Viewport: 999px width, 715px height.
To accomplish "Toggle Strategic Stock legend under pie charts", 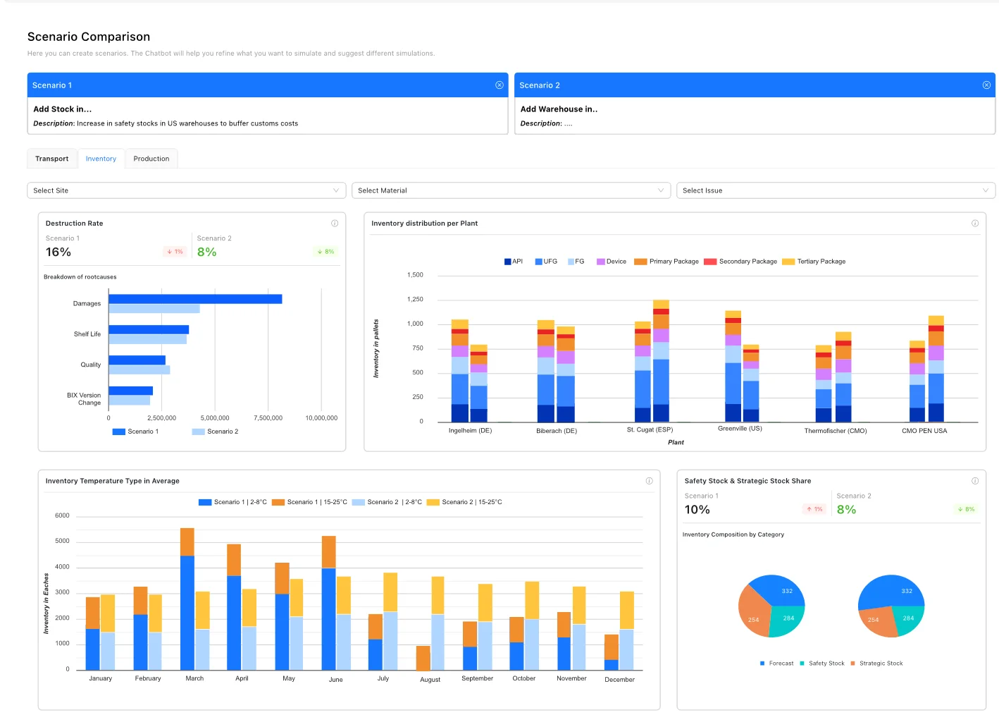I will click(x=876, y=664).
